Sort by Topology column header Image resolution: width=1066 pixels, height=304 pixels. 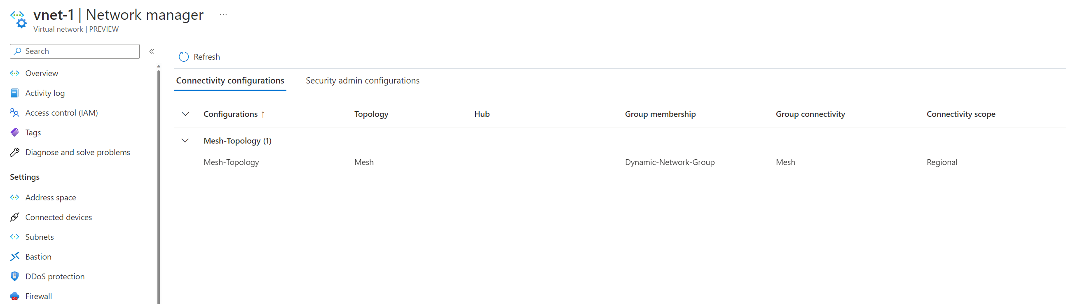tap(371, 114)
